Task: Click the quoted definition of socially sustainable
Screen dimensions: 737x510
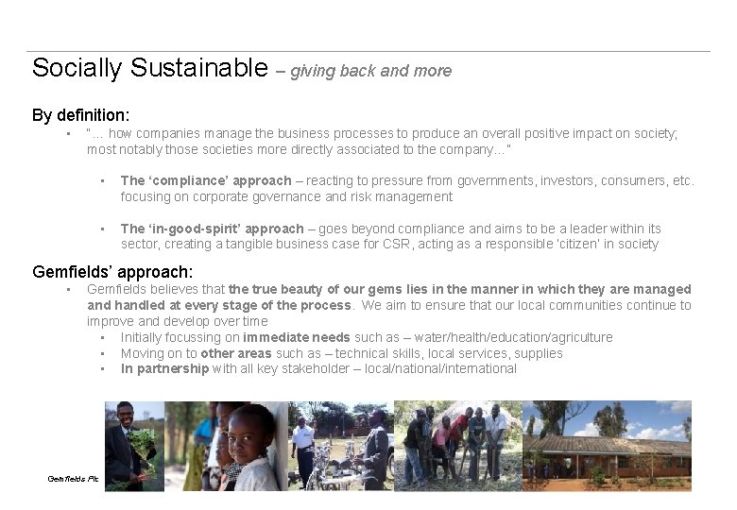Action: (382, 142)
